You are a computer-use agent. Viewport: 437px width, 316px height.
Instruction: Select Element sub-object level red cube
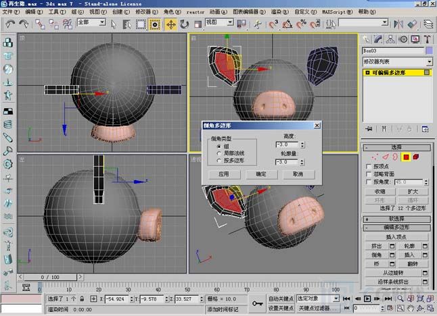416,157
